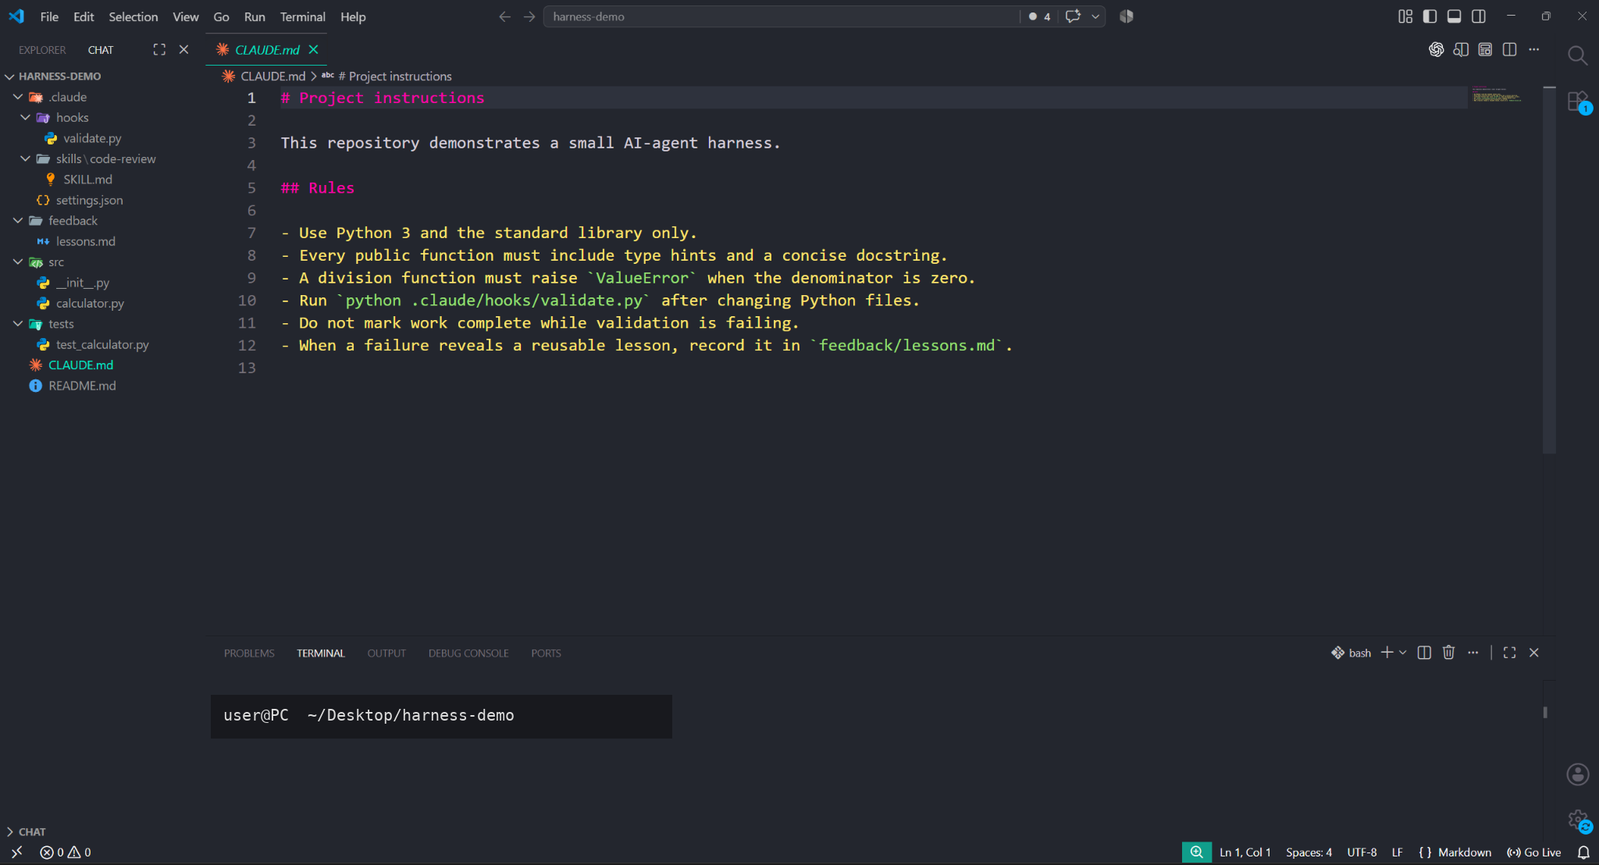Kill terminal with trash icon
This screenshot has height=865, width=1599.
(1448, 653)
